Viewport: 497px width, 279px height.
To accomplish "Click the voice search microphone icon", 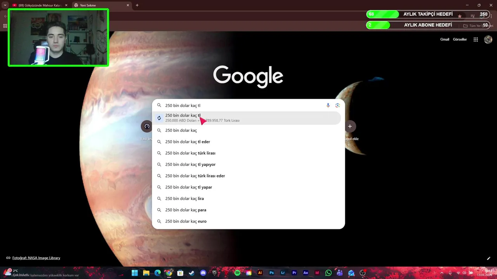I will (328, 105).
